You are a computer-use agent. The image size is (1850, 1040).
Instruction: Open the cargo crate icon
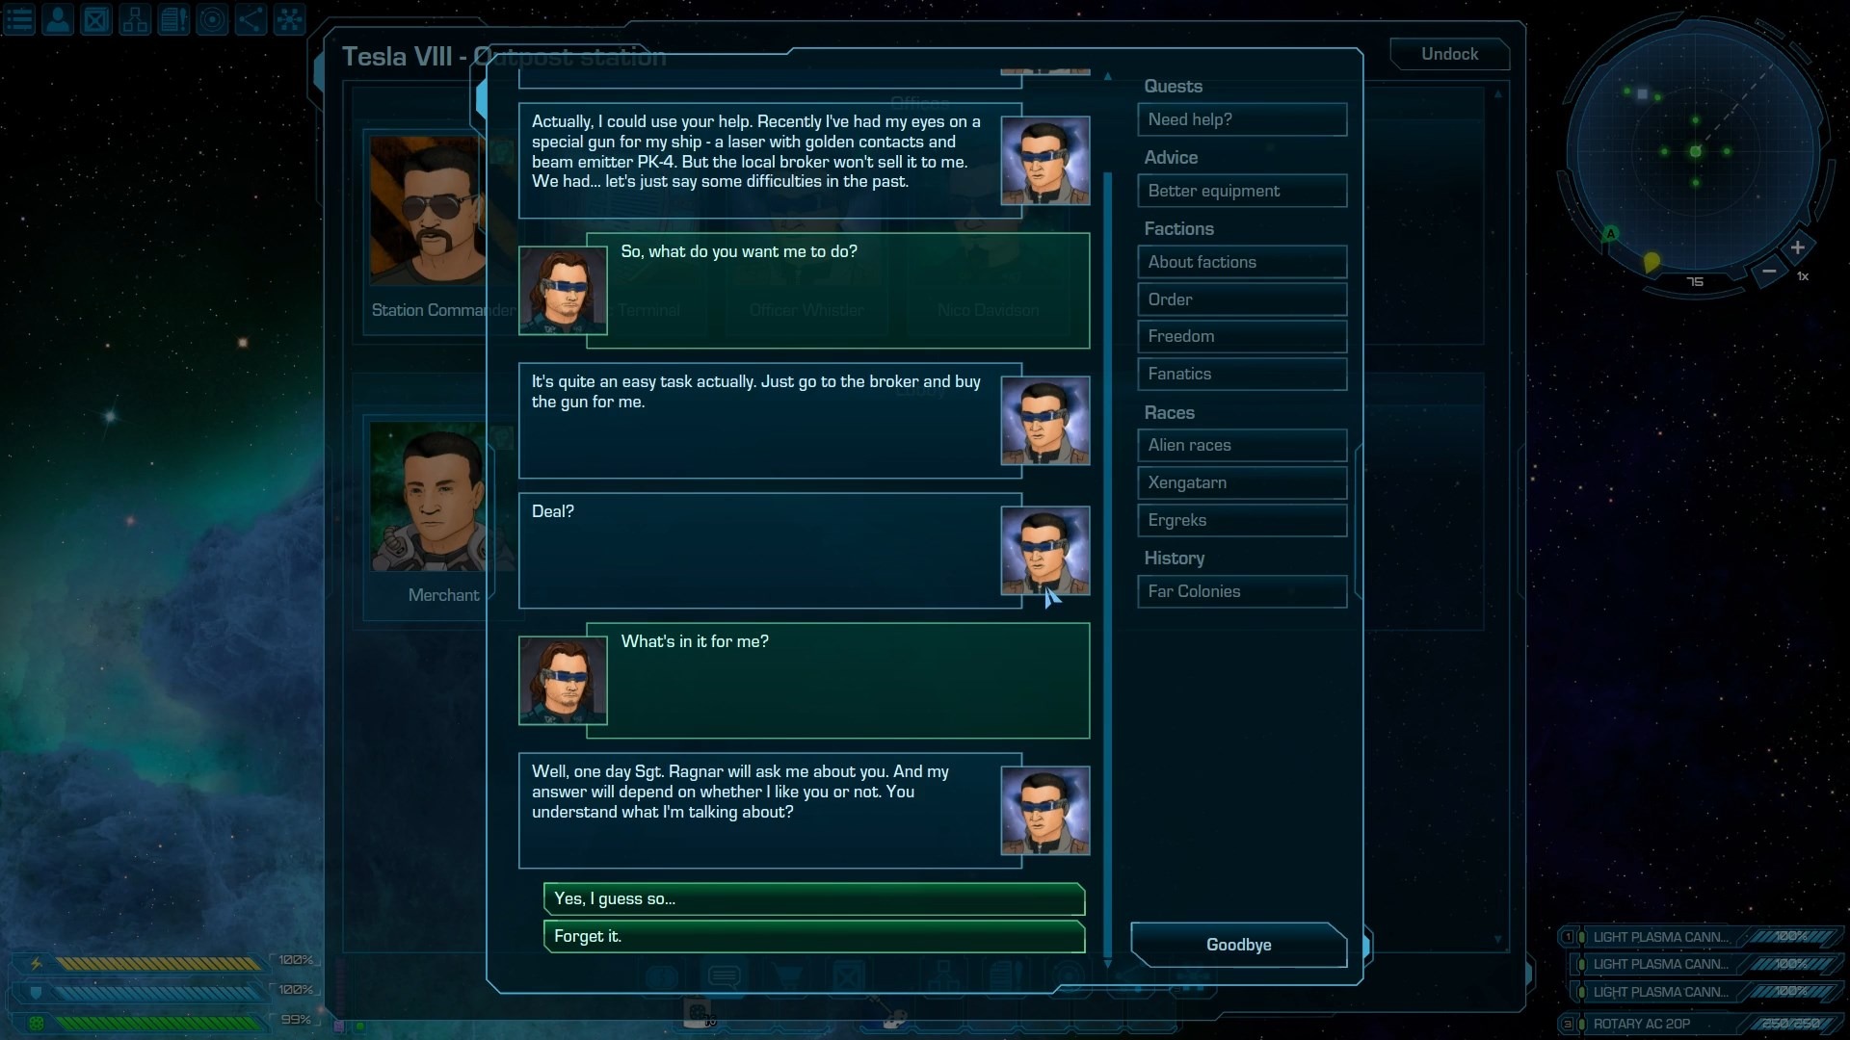[96, 19]
